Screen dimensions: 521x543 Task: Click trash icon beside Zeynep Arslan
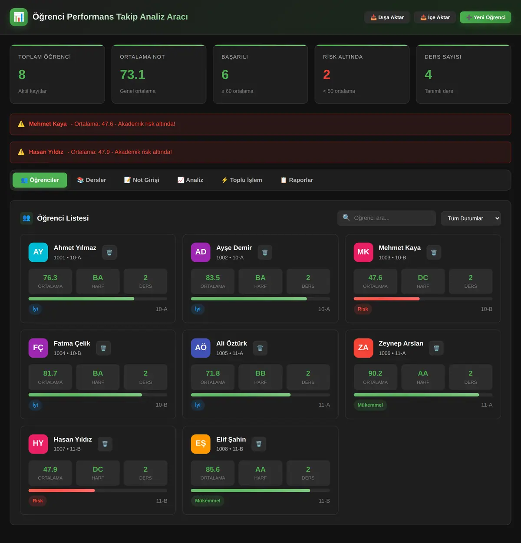point(436,348)
